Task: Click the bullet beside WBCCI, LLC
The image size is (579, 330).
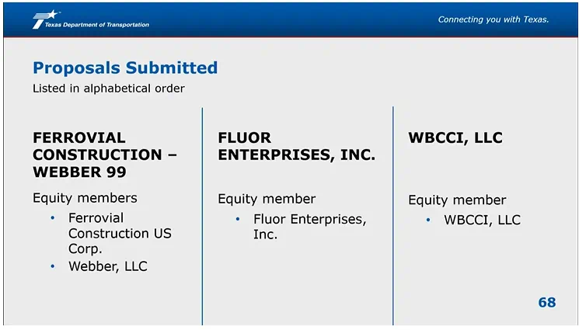Action: [428, 220]
